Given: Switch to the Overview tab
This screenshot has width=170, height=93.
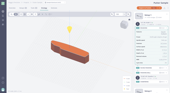Looking at the screenshot, I should coord(12,8).
